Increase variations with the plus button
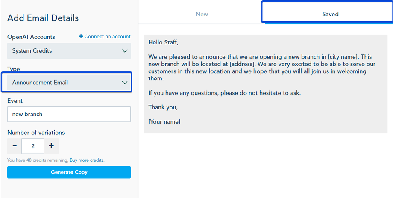Image resolution: width=393 pixels, height=198 pixels. [x=51, y=146]
